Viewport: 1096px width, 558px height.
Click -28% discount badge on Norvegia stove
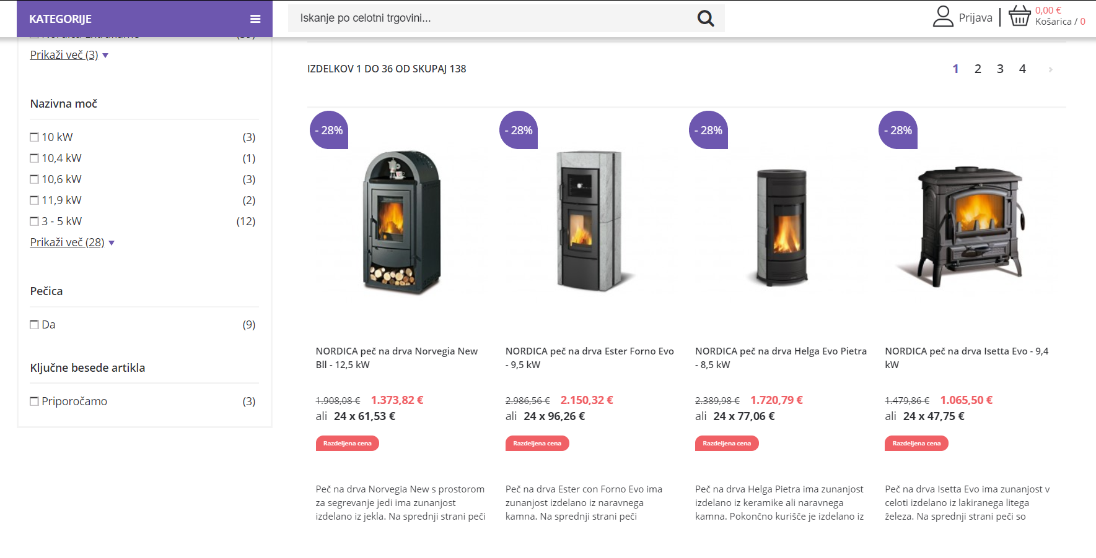pyautogui.click(x=329, y=130)
